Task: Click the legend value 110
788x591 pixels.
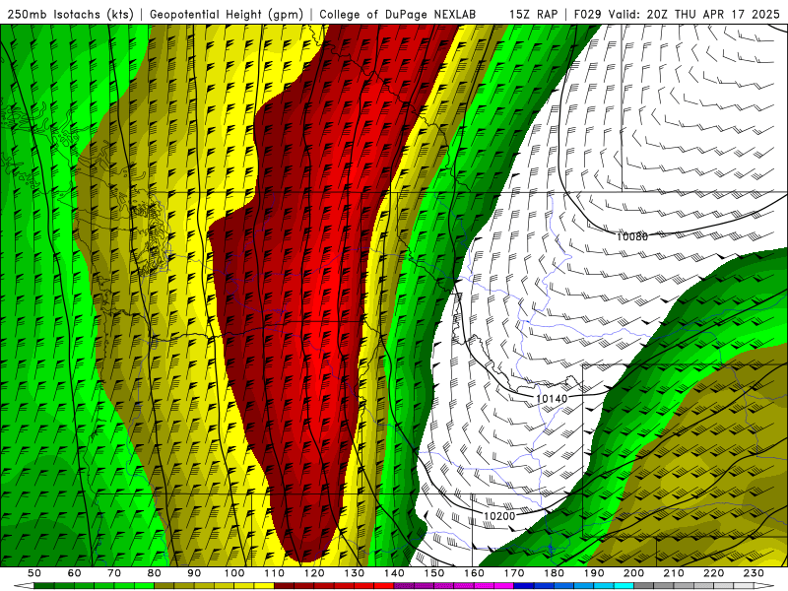Action: [275, 573]
